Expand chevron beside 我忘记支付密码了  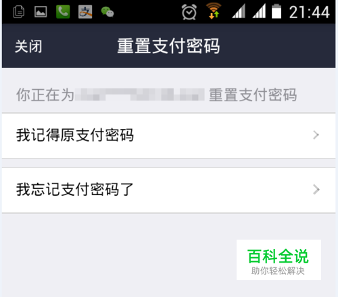click(x=316, y=190)
